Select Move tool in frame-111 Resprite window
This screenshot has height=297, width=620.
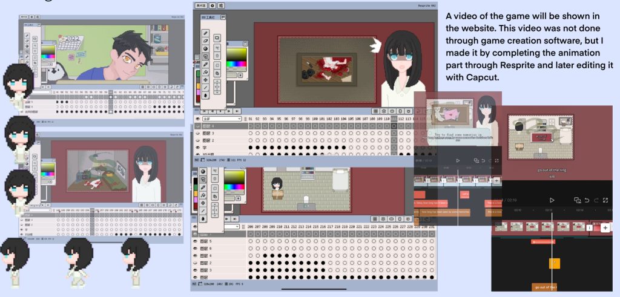pos(206,80)
